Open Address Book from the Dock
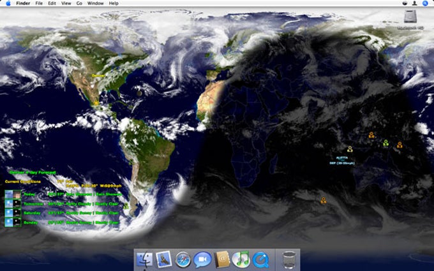The width and height of the screenshot is (434, 271). (x=223, y=260)
